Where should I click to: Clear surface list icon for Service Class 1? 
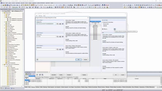coord(63,24)
